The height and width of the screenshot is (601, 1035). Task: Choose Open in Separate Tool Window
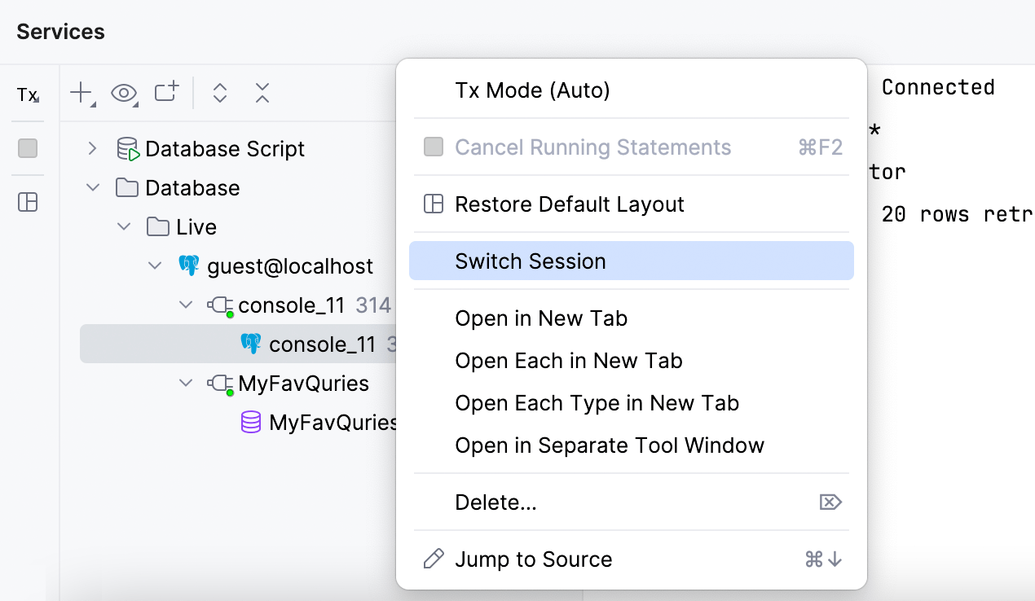[610, 445]
